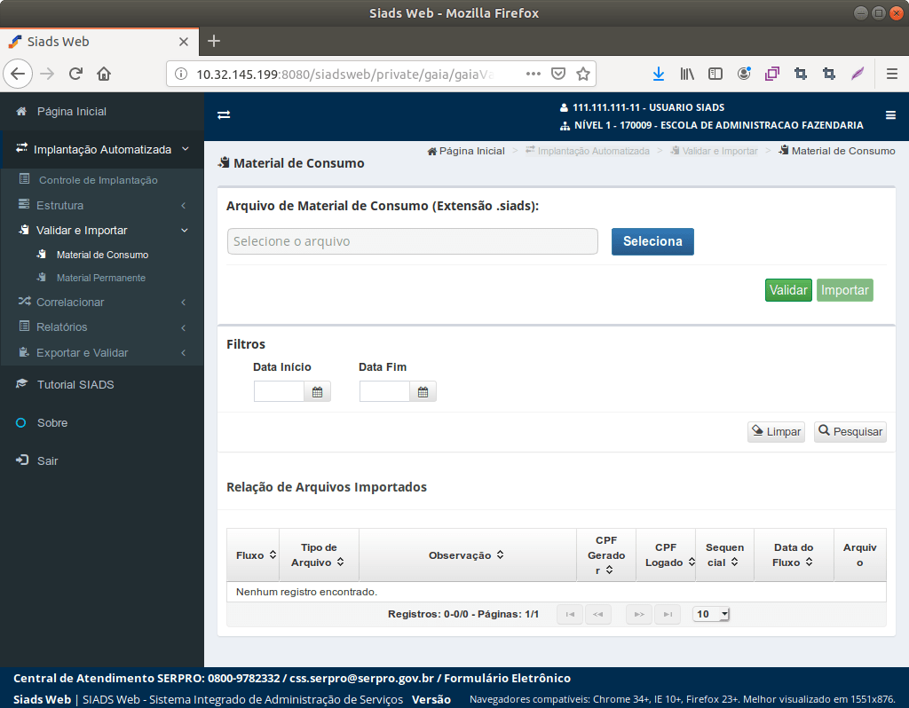909x708 pixels.
Task: Open the top-right hamburger menu in header
Action: (890, 115)
